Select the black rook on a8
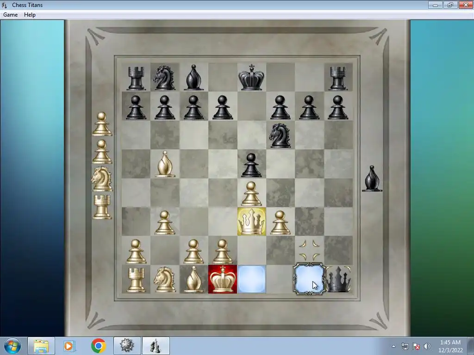The height and width of the screenshot is (355, 474). pyautogui.click(x=136, y=78)
